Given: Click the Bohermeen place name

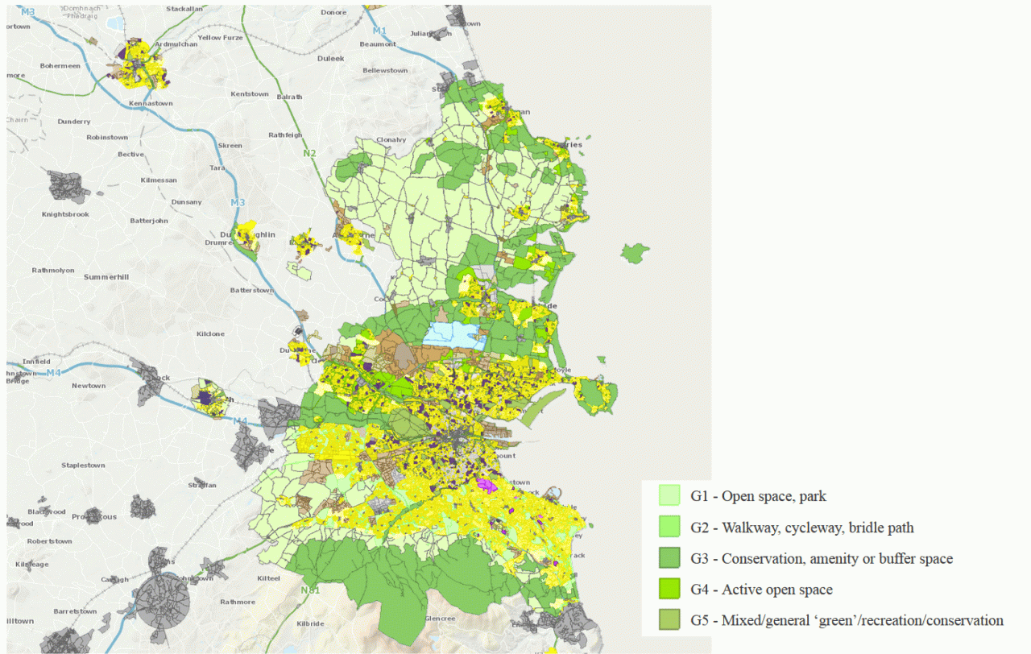Looking at the screenshot, I should (x=60, y=66).
